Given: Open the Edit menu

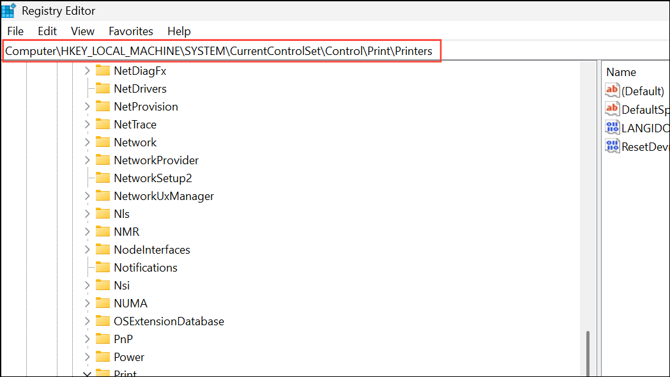Looking at the screenshot, I should click(x=47, y=31).
